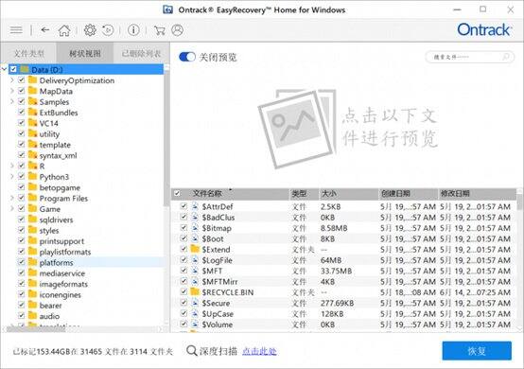The width and height of the screenshot is (524, 369).
Task: Open the info icon
Action: 133,30
